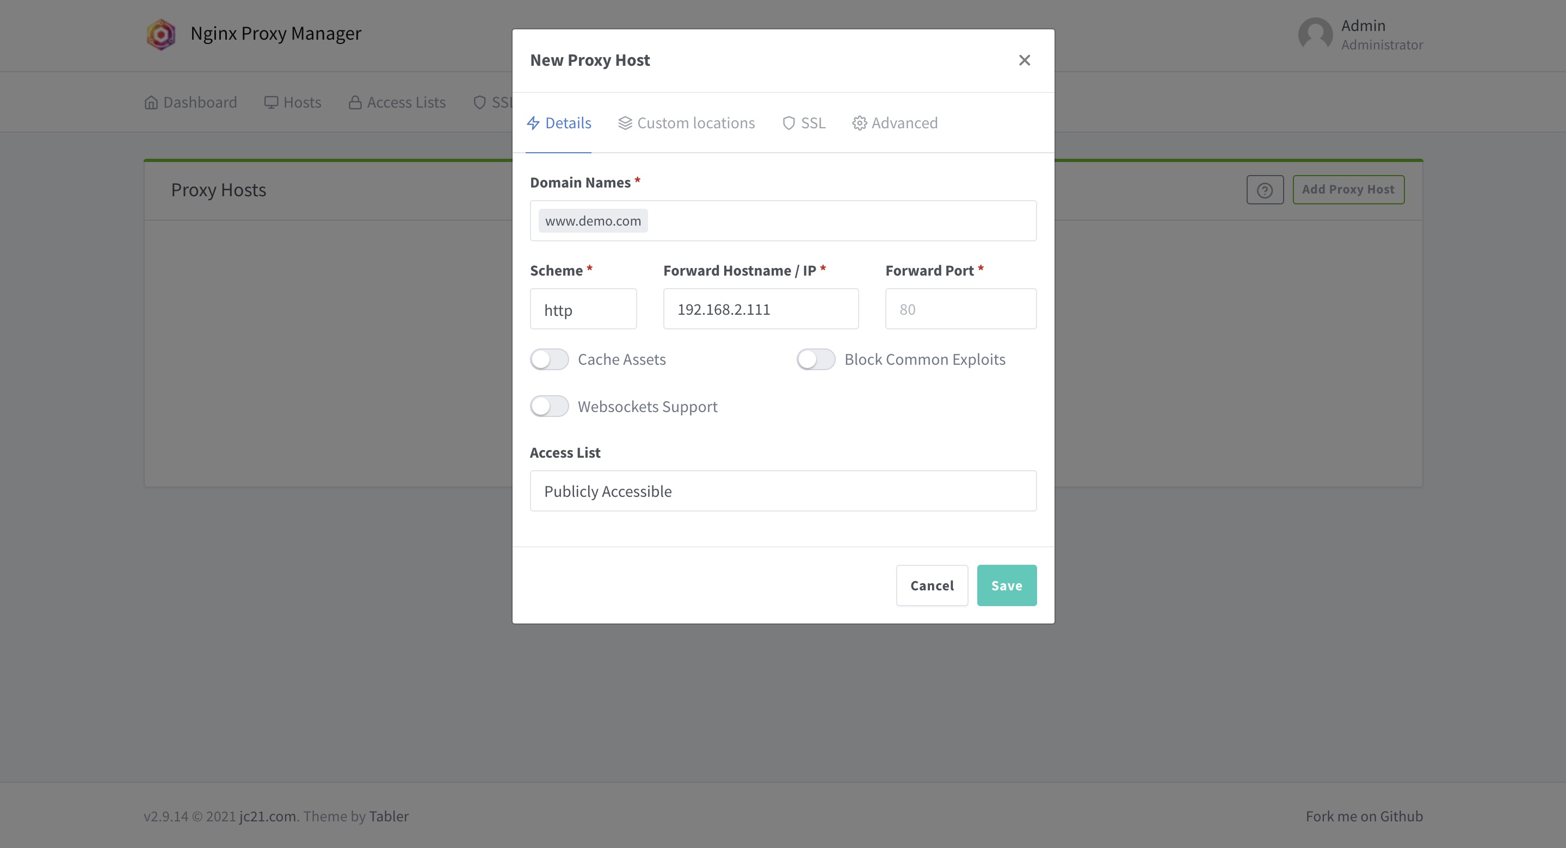Select the Dashboard home icon
1566x848 pixels.
pos(151,102)
